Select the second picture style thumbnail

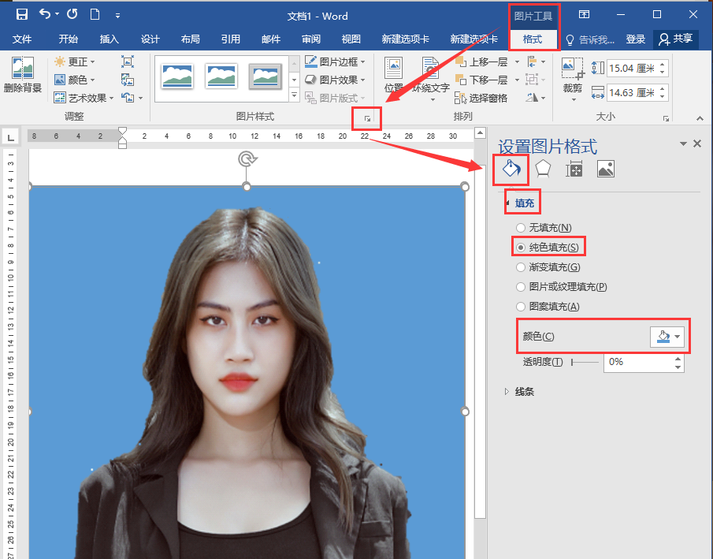[x=221, y=76]
